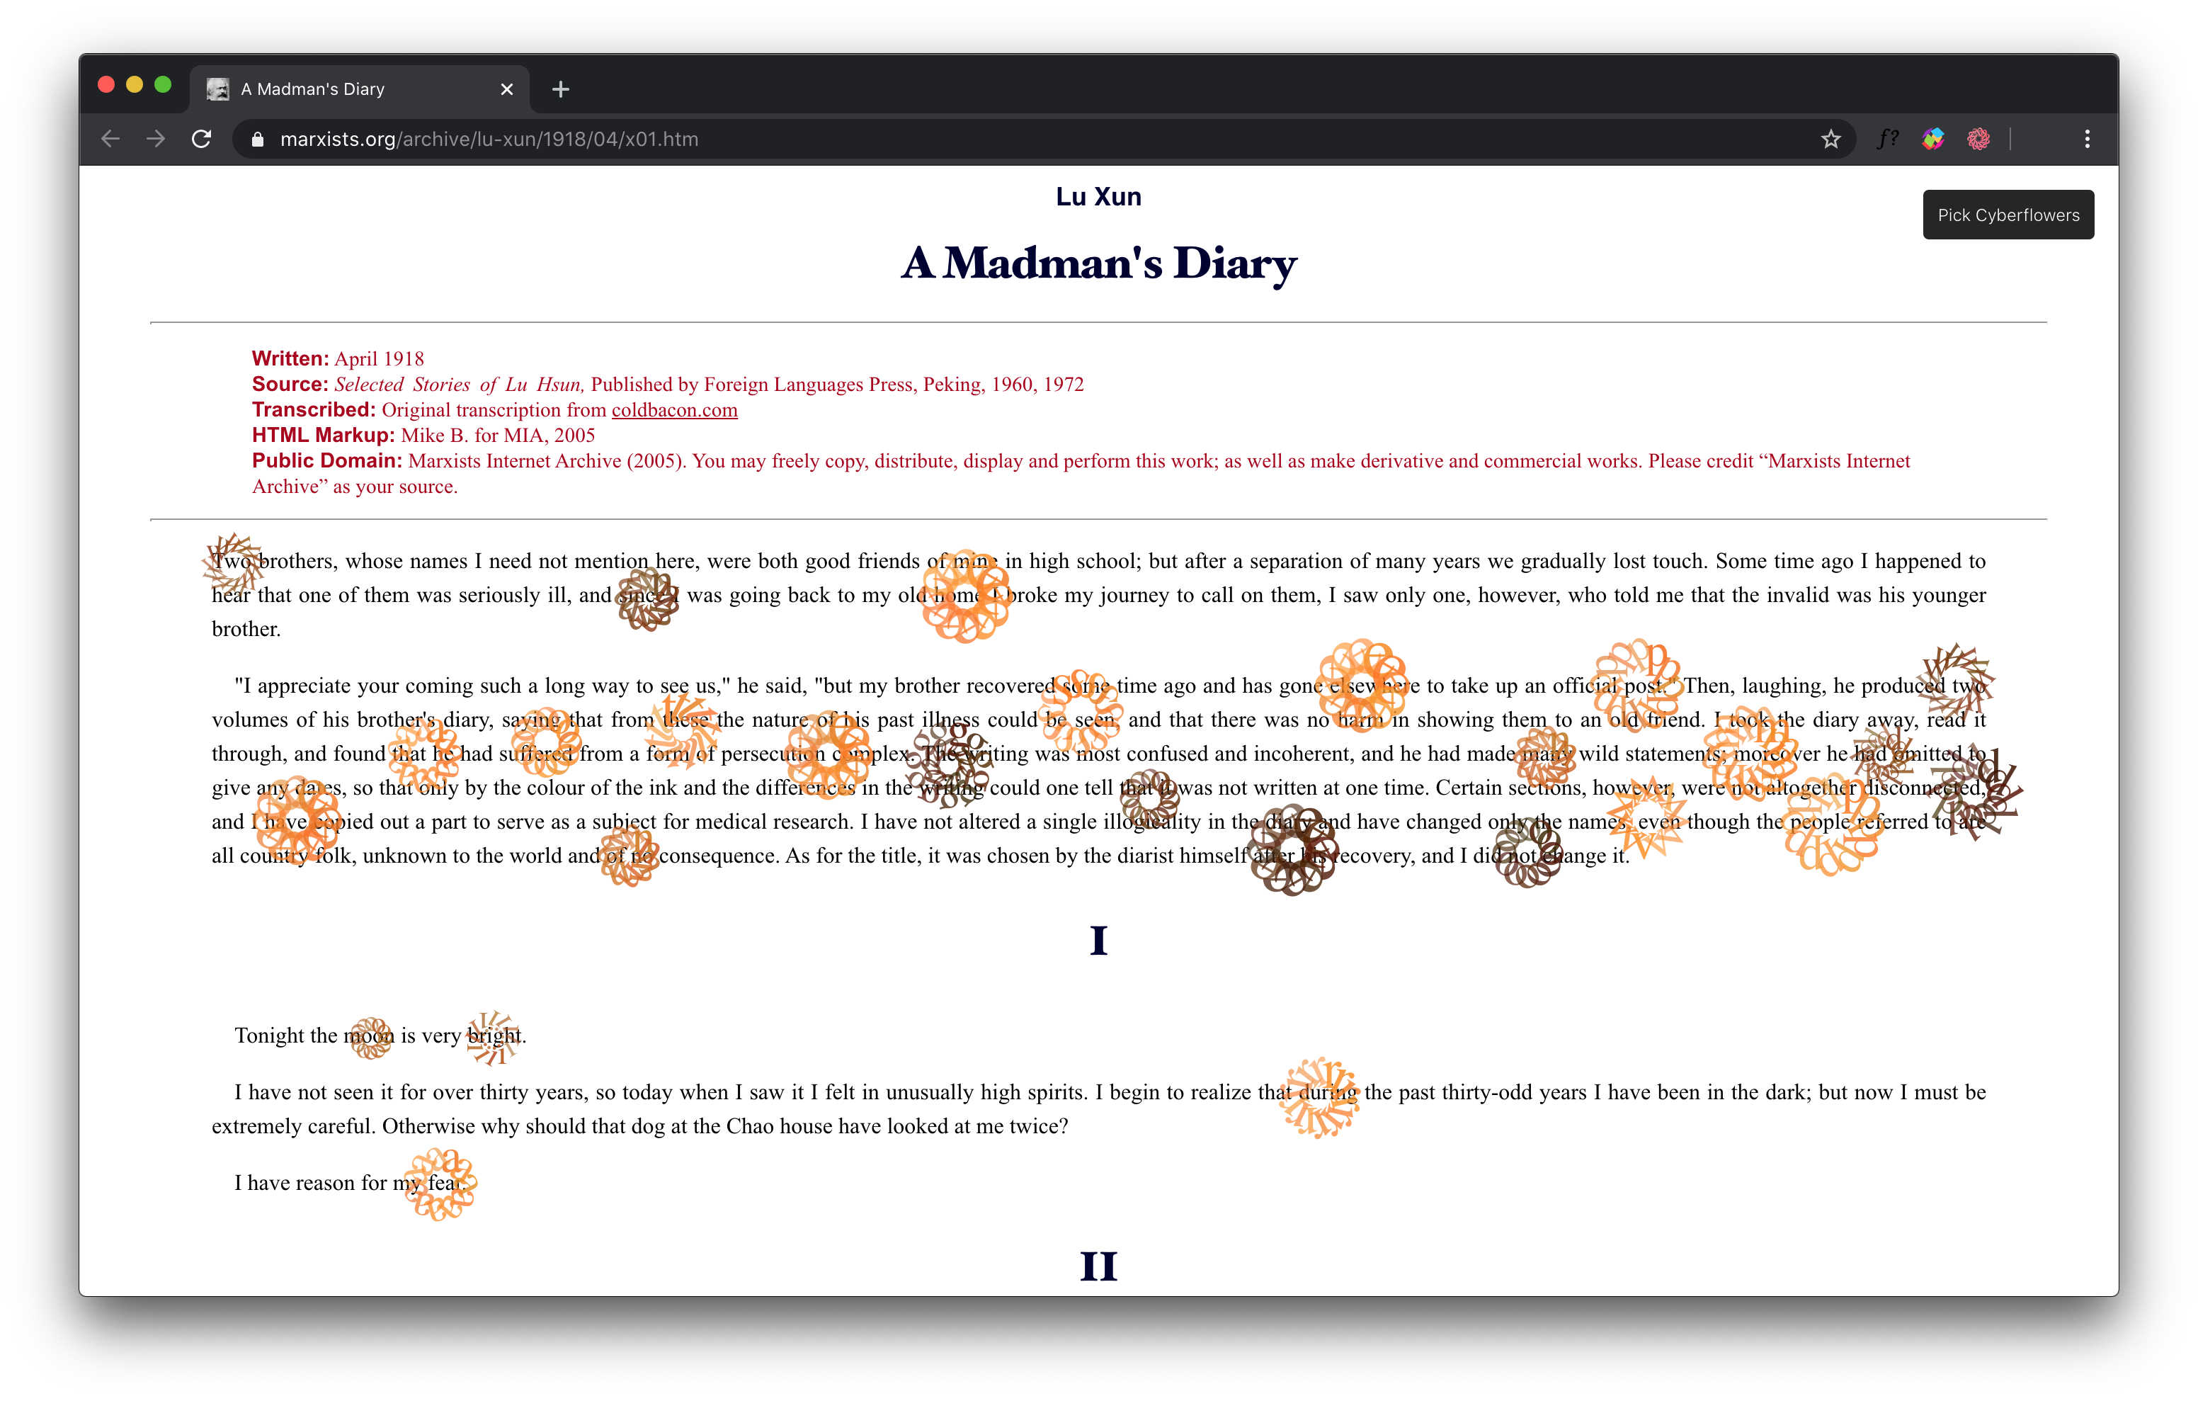
Task: Open the colorful hexagon extension
Action: (1933, 139)
